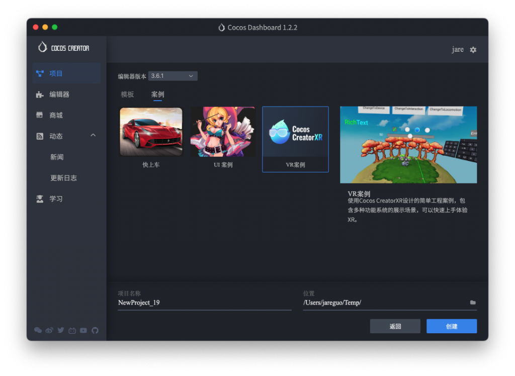Screen dimensions: 515x376
Task: Click the VR案例 description heading
Action: (x=359, y=194)
